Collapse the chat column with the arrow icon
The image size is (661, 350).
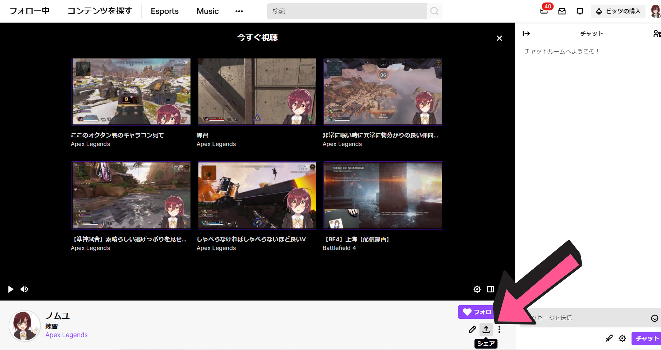(526, 33)
